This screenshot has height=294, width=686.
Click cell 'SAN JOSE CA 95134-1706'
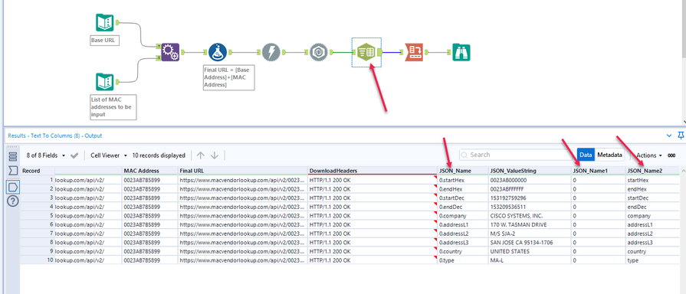pyautogui.click(x=530, y=243)
